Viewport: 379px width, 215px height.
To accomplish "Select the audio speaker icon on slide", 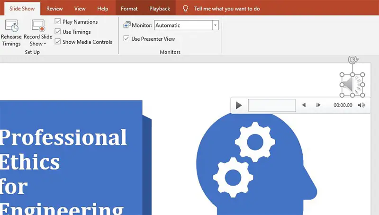I will coord(352,85).
